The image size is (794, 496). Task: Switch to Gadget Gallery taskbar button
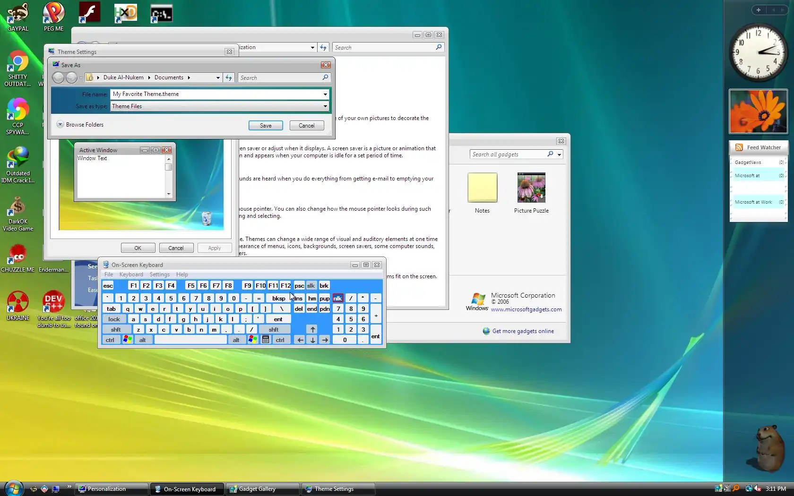[x=263, y=489]
